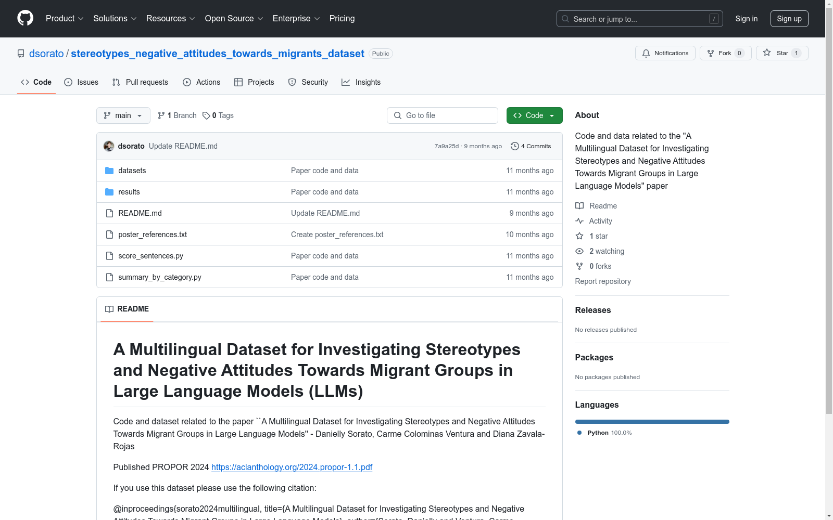Open the repository name link
The width and height of the screenshot is (833, 520).
pyautogui.click(x=218, y=54)
